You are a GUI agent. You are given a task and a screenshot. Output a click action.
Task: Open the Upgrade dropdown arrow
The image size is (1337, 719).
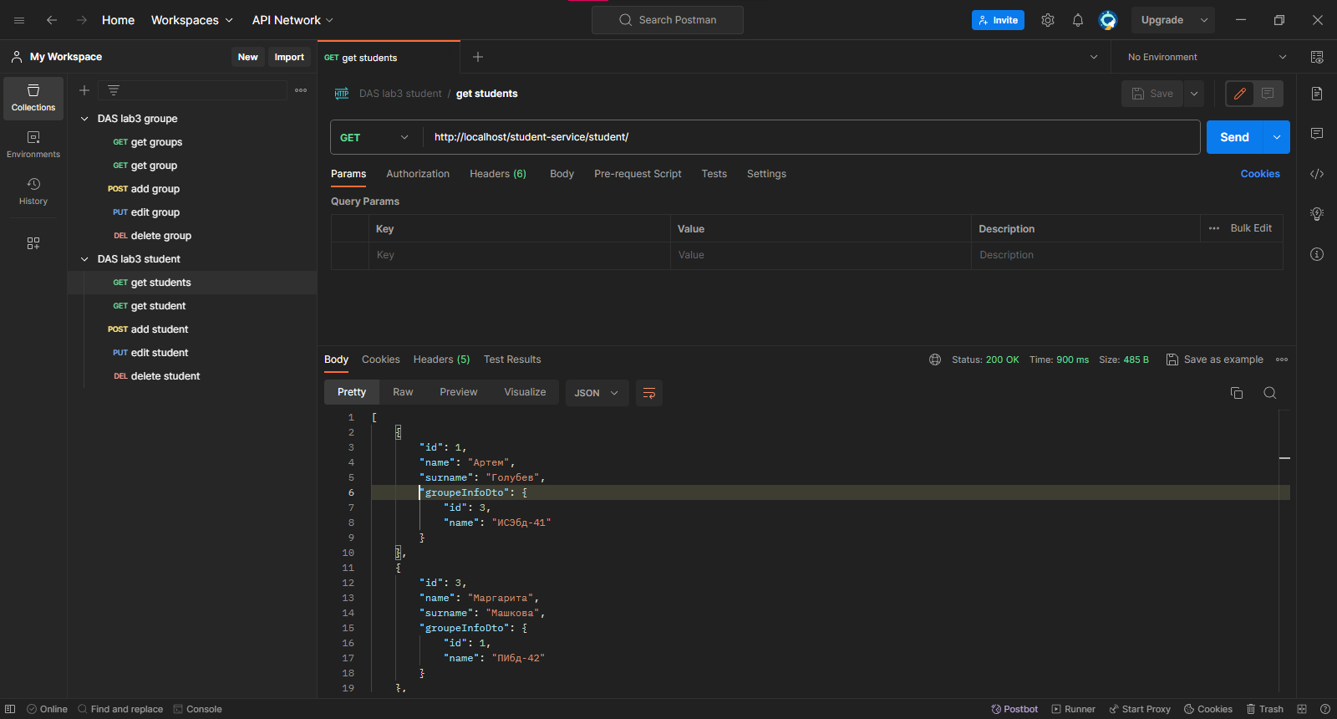[1204, 20]
